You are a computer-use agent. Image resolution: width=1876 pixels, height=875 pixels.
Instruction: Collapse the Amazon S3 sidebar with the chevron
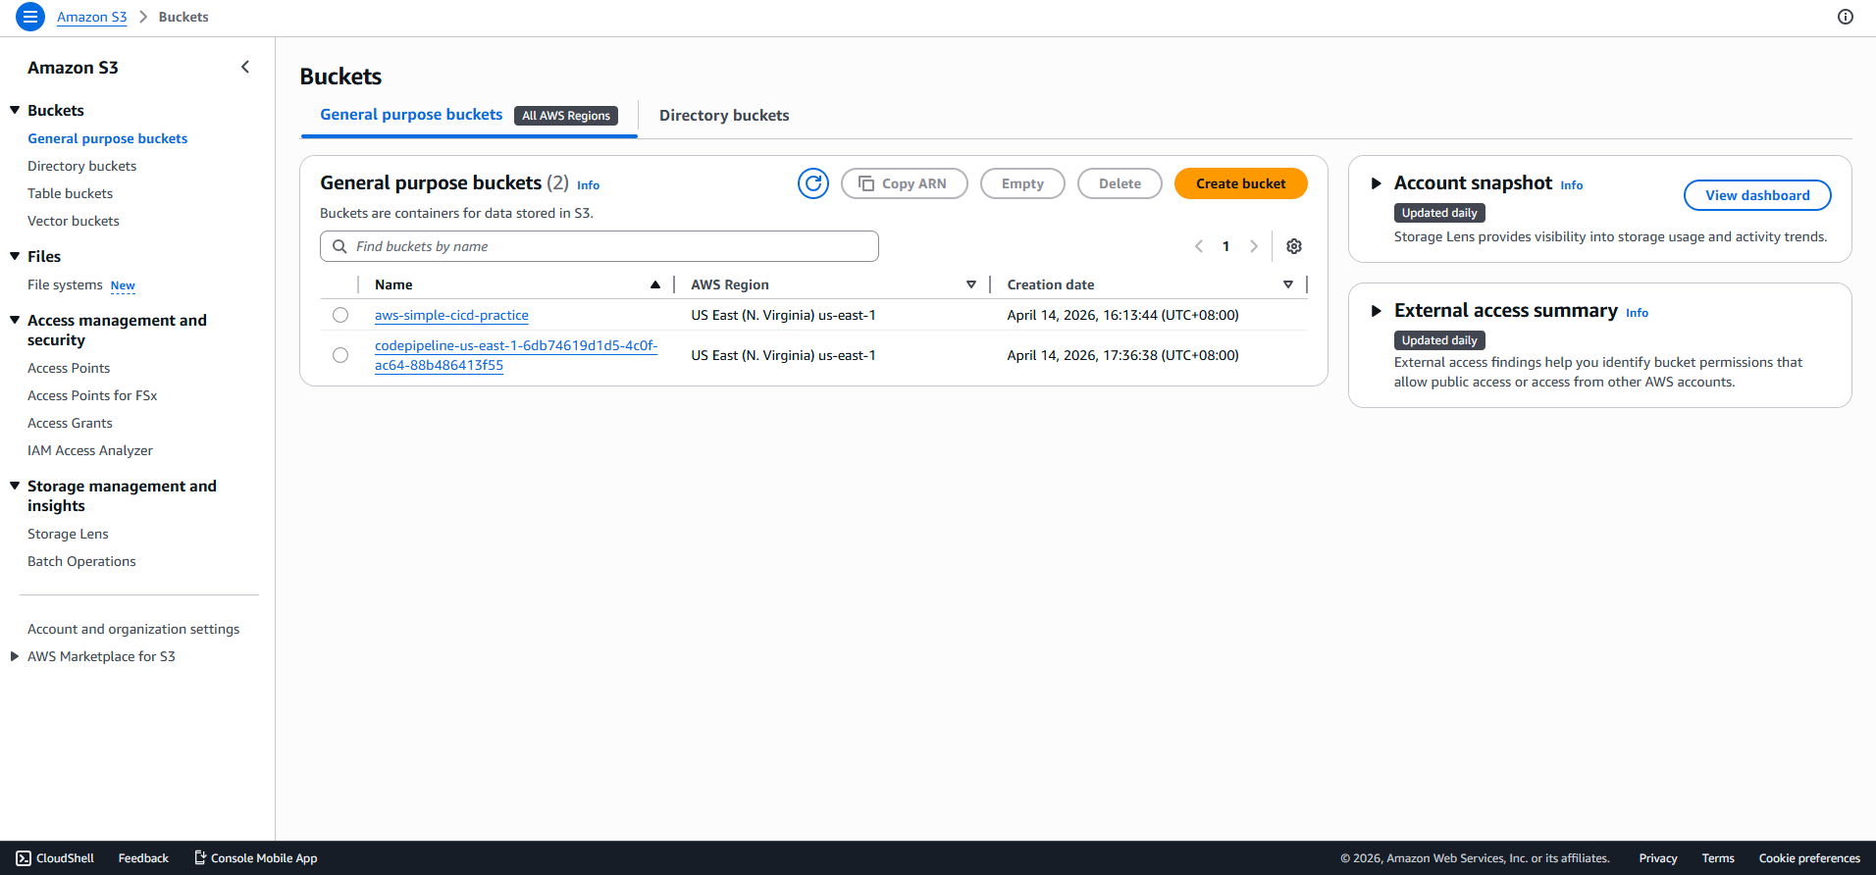click(x=245, y=67)
